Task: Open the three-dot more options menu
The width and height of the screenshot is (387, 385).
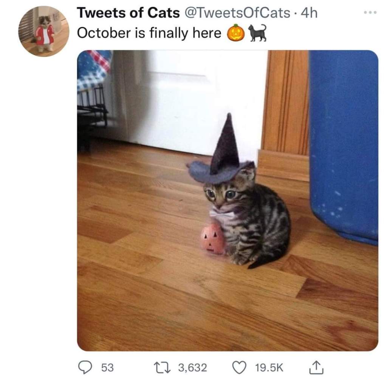Action: click(x=370, y=13)
